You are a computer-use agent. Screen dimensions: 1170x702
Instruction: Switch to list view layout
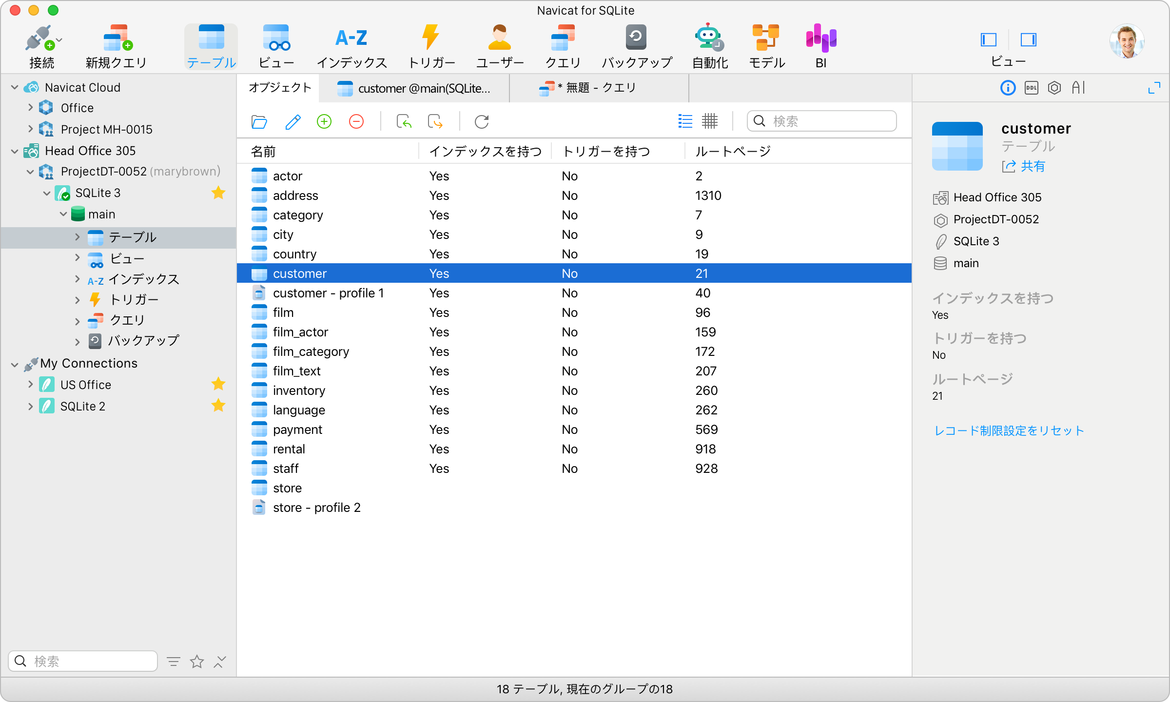pos(685,121)
